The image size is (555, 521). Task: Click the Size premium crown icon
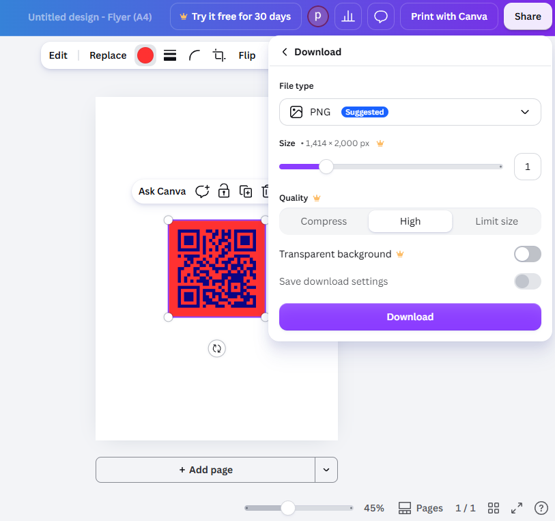(x=380, y=143)
